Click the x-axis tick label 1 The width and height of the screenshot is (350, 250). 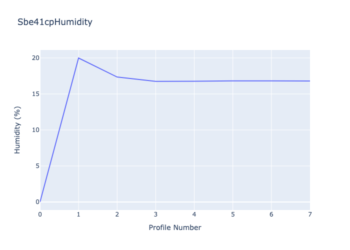[x=78, y=214]
